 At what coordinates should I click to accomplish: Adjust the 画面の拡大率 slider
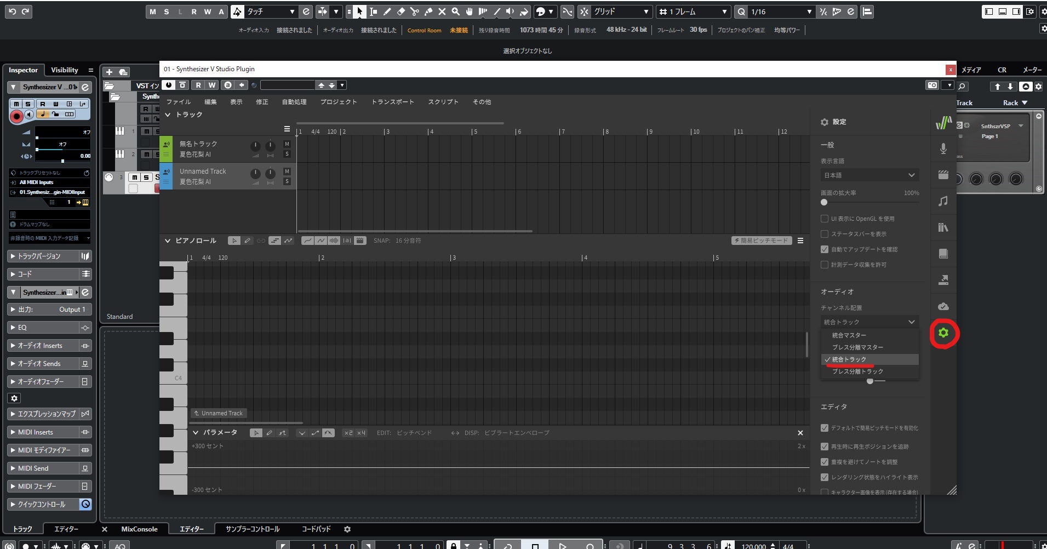click(823, 202)
